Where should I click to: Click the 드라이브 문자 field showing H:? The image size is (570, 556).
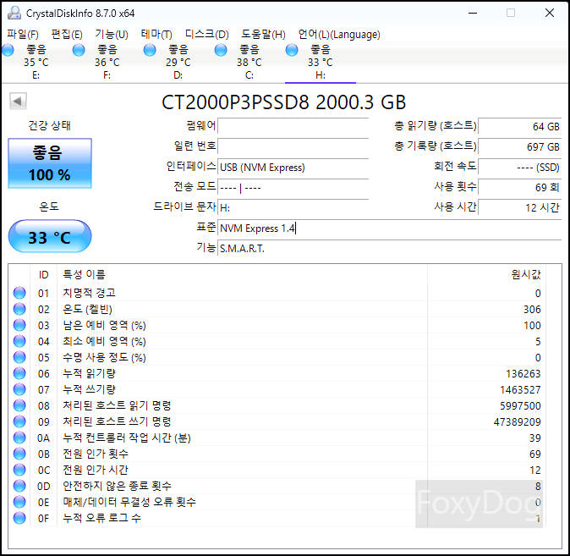293,207
